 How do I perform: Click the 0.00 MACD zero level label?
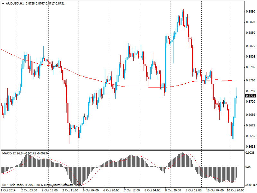pos(249,167)
